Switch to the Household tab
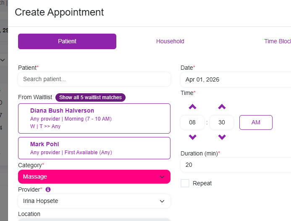 [170, 41]
